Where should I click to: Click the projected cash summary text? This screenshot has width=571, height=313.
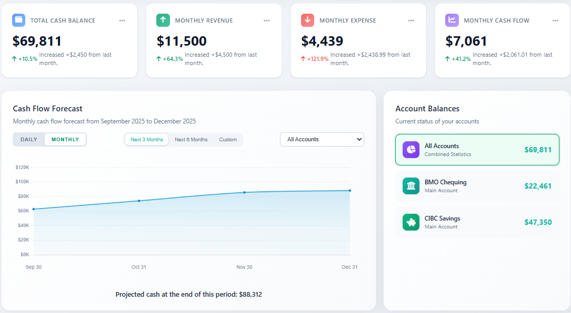(x=188, y=294)
